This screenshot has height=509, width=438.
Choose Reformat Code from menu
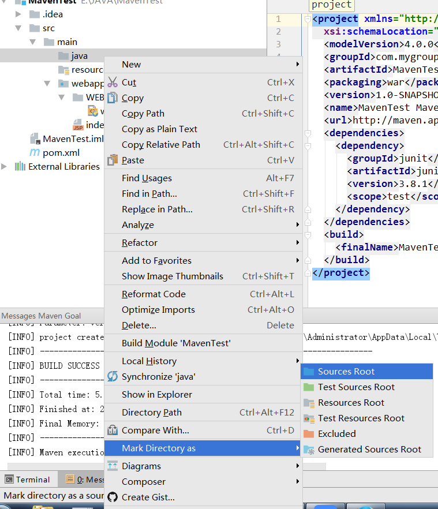204,294
